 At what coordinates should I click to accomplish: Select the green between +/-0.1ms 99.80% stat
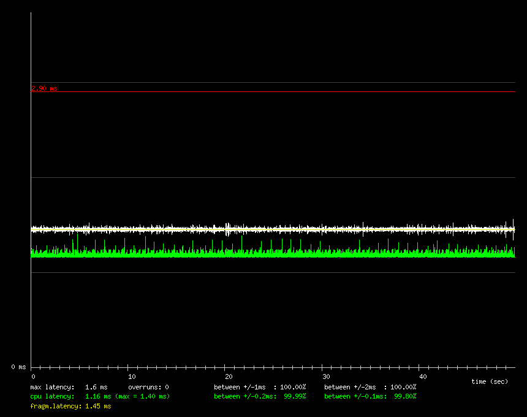tap(370, 397)
